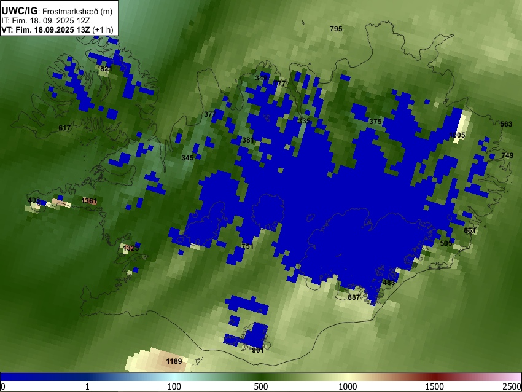Click the UWC/IG Frostmarkshæð title text

click(x=57, y=11)
